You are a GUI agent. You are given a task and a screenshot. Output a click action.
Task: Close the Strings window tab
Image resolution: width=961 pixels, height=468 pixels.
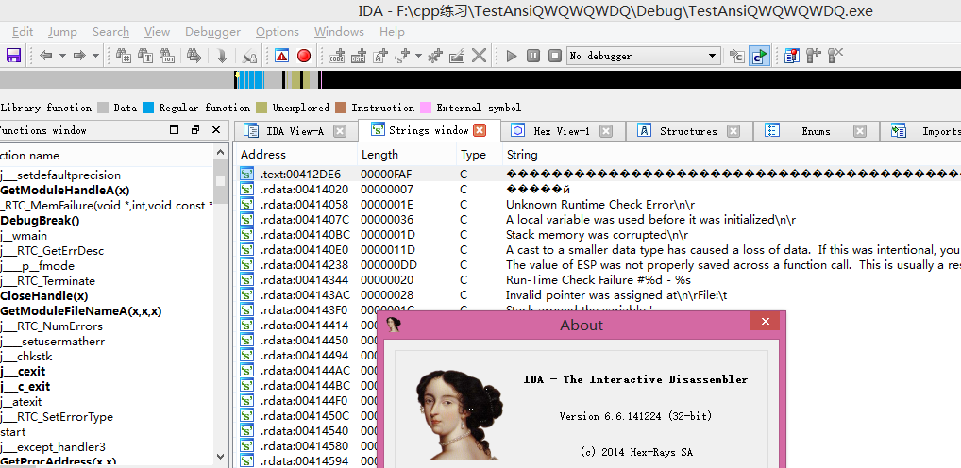480,130
